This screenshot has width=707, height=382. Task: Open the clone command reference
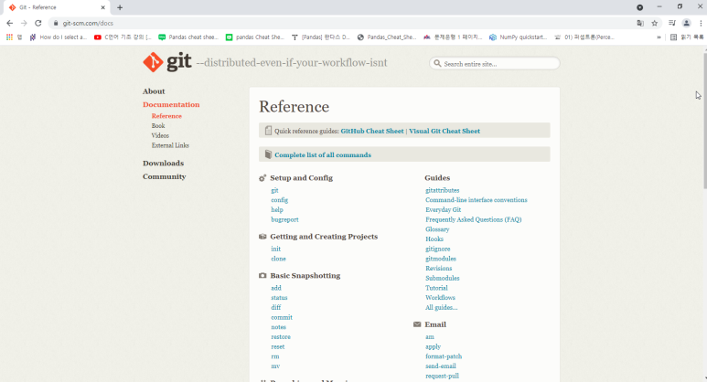click(278, 259)
